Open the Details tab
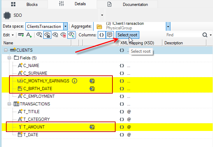 (x=72, y=4)
